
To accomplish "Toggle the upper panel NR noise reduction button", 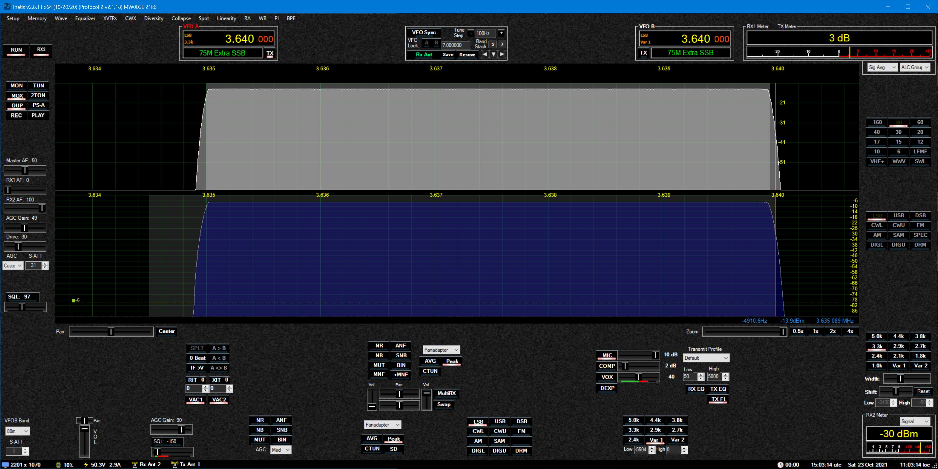I will [x=379, y=346].
